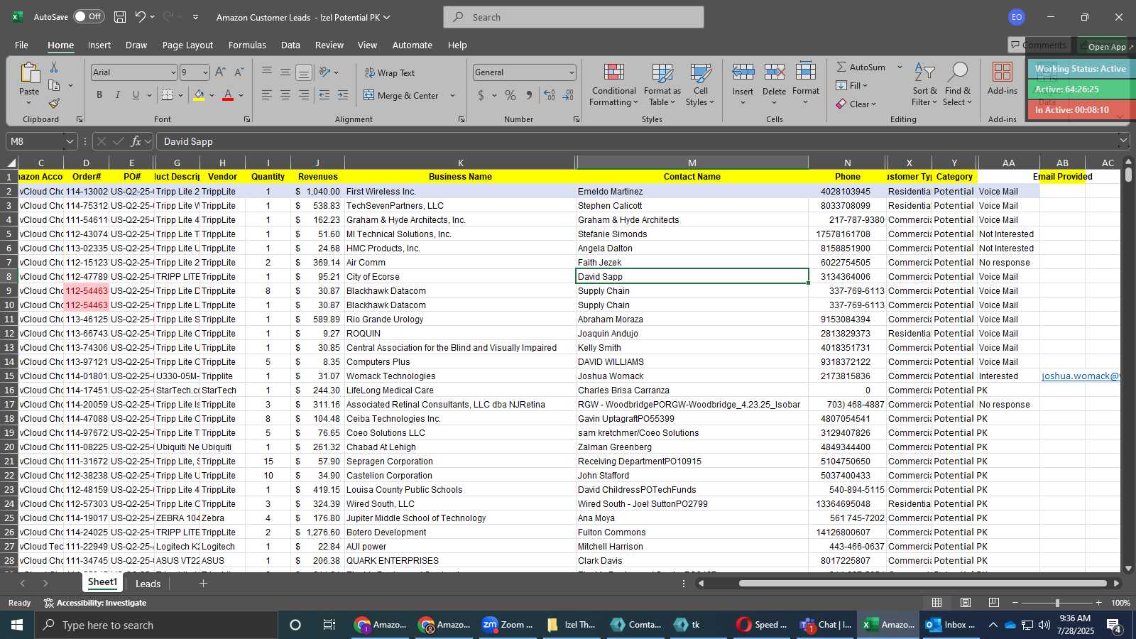Click the Align Right icon
The image size is (1136, 639).
[304, 95]
